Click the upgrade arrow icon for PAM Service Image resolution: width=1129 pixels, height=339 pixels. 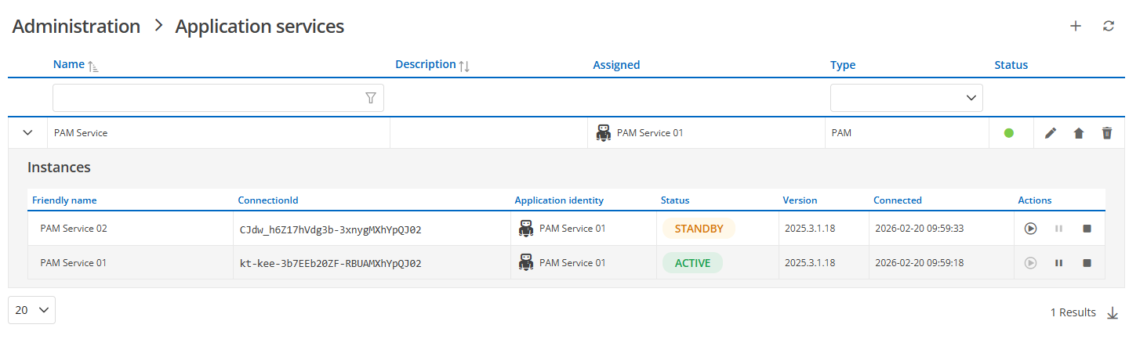[x=1079, y=133]
